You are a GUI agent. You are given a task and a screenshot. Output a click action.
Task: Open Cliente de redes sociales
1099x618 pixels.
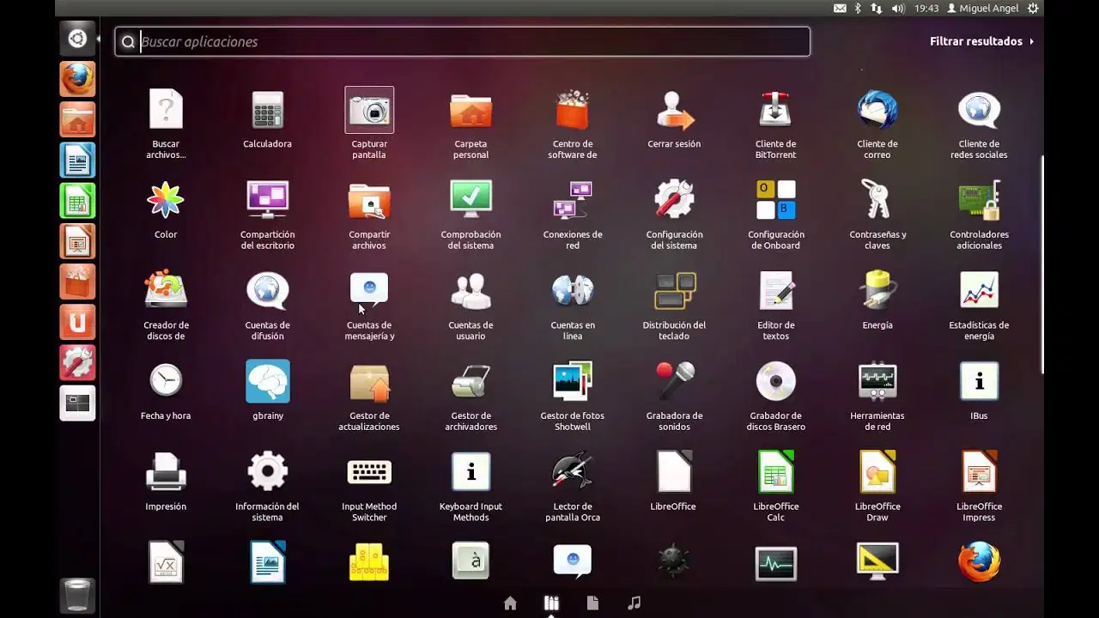point(979,110)
